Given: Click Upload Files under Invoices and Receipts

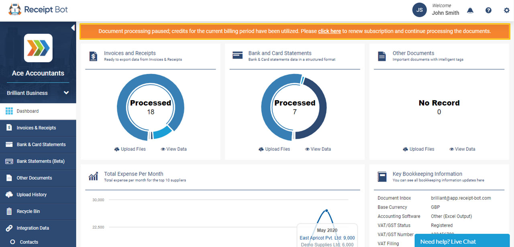Looking at the screenshot, I should coord(130,149).
